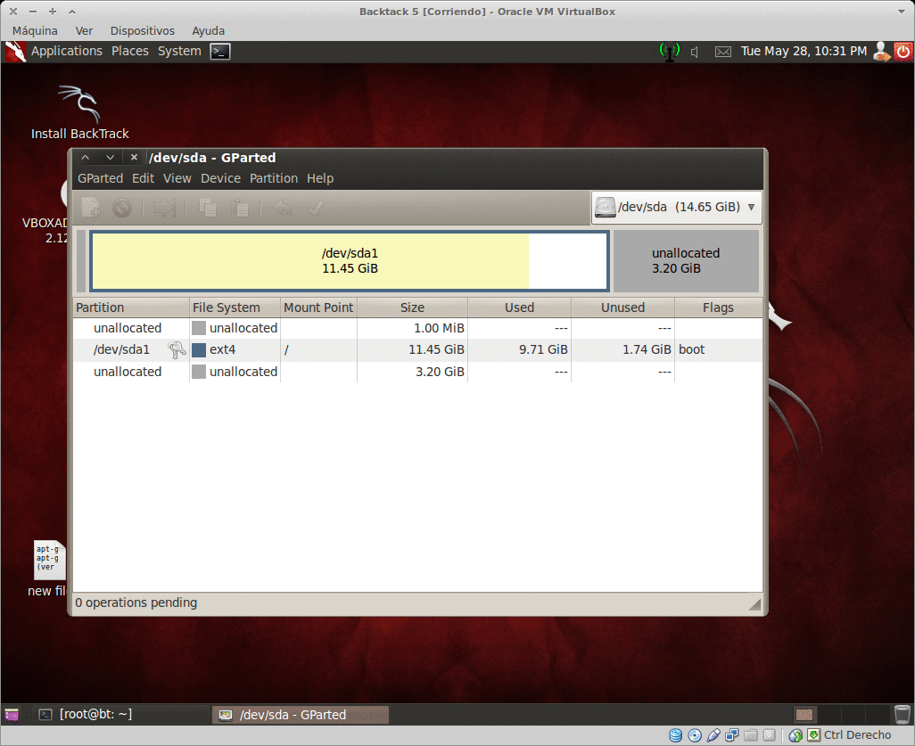Click the date and time clock

click(x=804, y=51)
